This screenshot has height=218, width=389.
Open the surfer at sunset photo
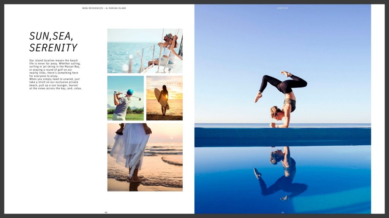(x=164, y=98)
